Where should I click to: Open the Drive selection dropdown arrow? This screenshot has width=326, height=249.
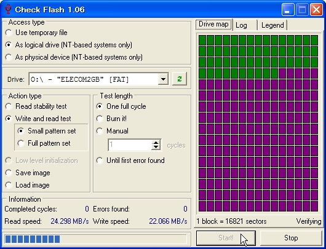pos(163,79)
